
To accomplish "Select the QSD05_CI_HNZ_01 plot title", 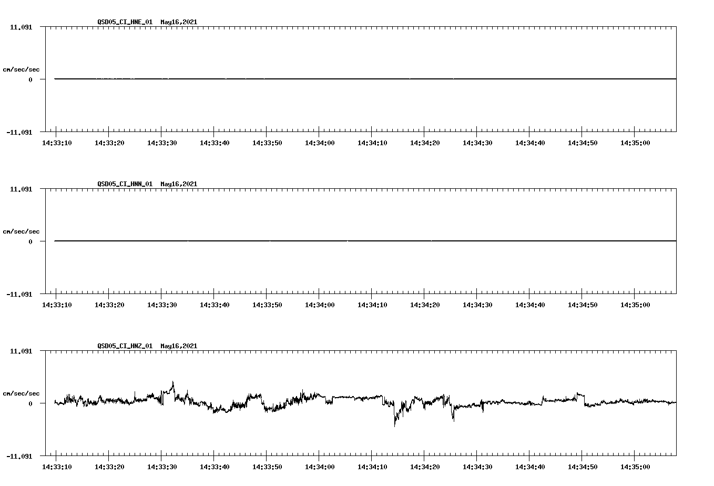I will (x=125, y=346).
